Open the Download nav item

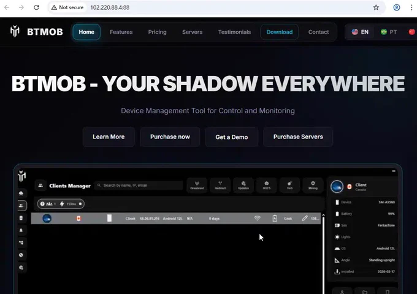coord(280,32)
